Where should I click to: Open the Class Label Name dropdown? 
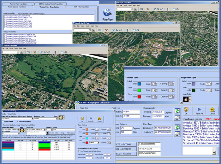coord(19,129)
